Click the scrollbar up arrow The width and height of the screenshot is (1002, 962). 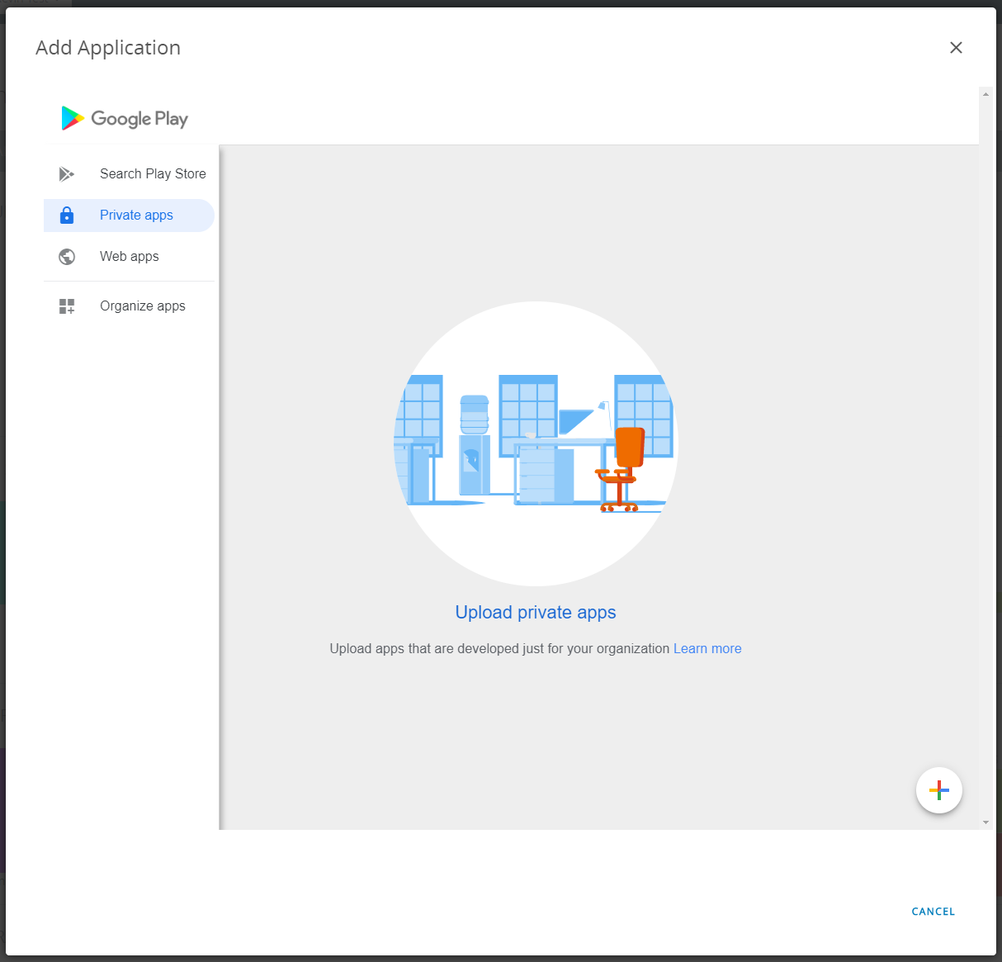(985, 94)
